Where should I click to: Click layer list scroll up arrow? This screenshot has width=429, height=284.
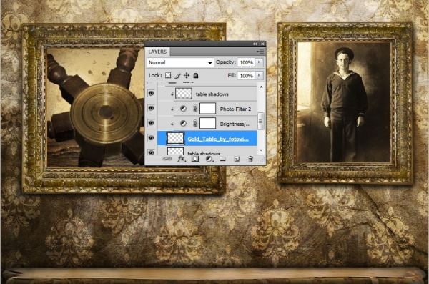pyautogui.click(x=261, y=87)
